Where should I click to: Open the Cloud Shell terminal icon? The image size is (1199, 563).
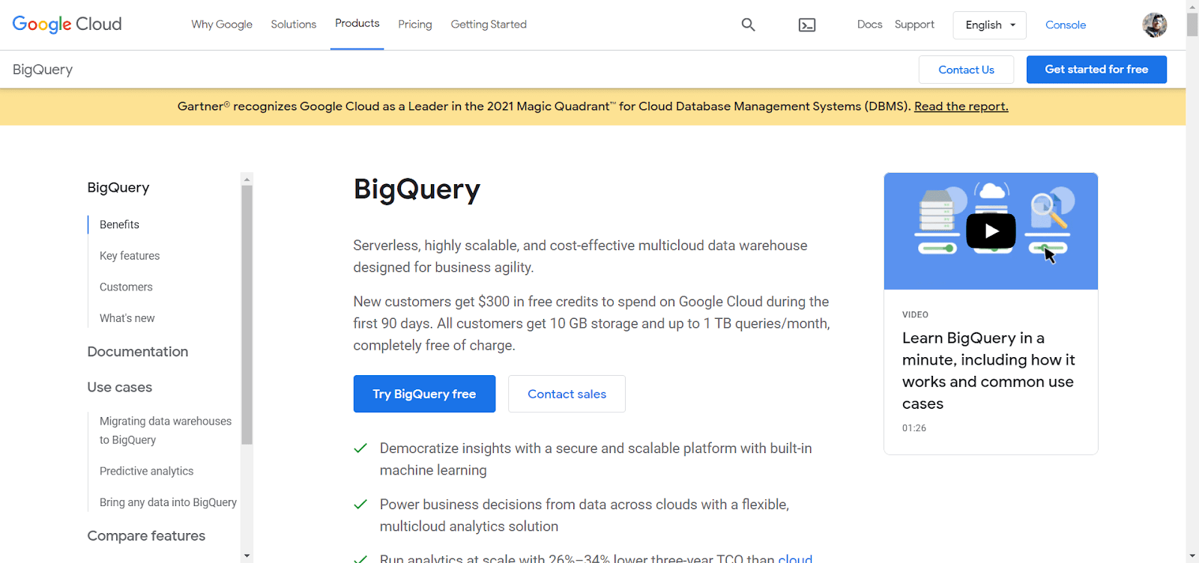point(807,25)
